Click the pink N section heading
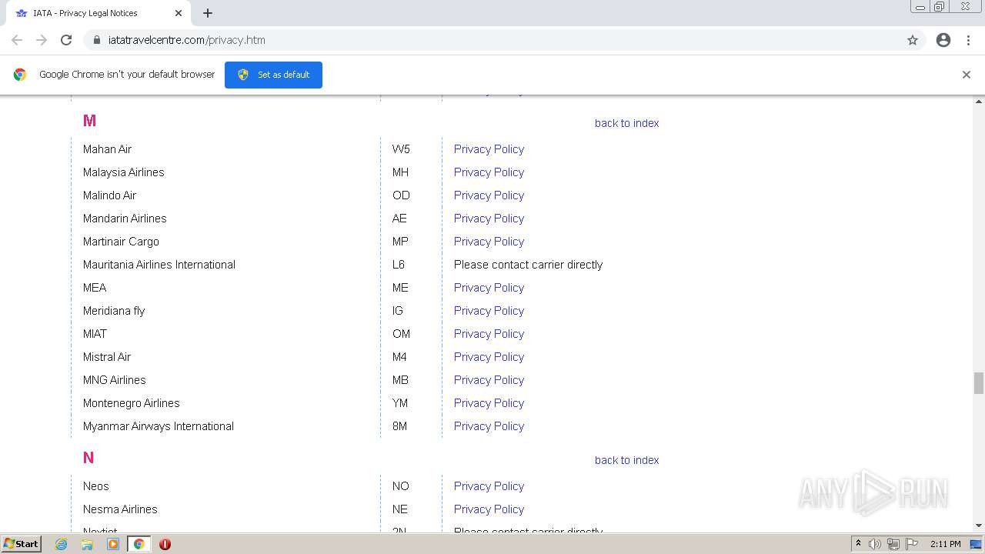 pyautogui.click(x=88, y=458)
